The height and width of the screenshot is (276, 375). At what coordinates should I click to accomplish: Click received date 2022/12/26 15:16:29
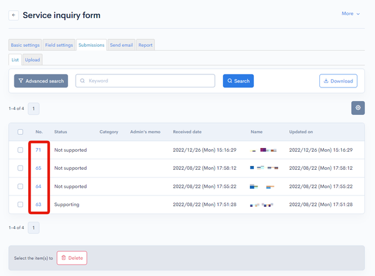[x=204, y=150]
